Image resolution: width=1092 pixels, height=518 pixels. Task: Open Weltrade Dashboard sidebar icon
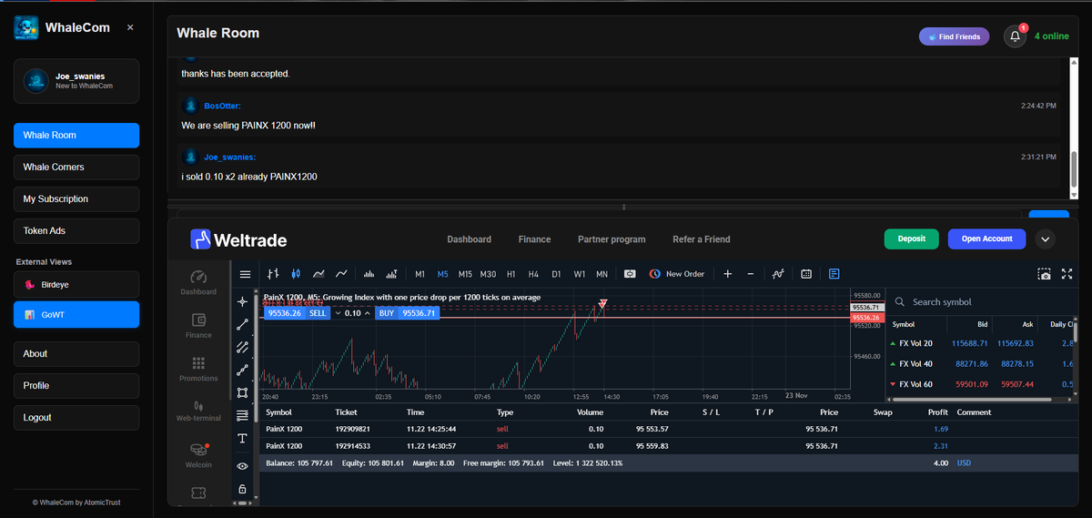click(198, 283)
